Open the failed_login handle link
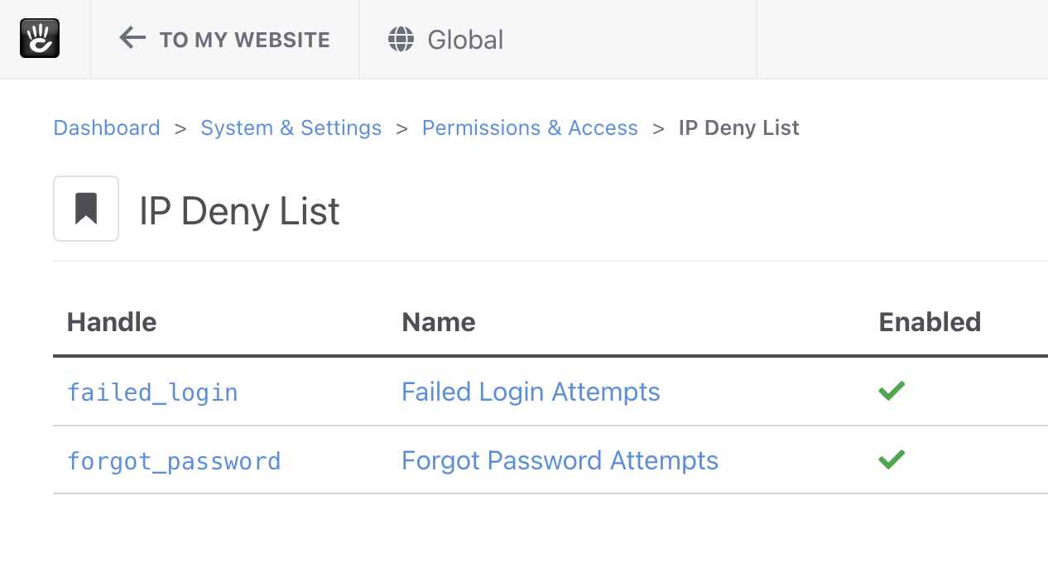Screen dimensions: 1048x563 tap(152, 392)
